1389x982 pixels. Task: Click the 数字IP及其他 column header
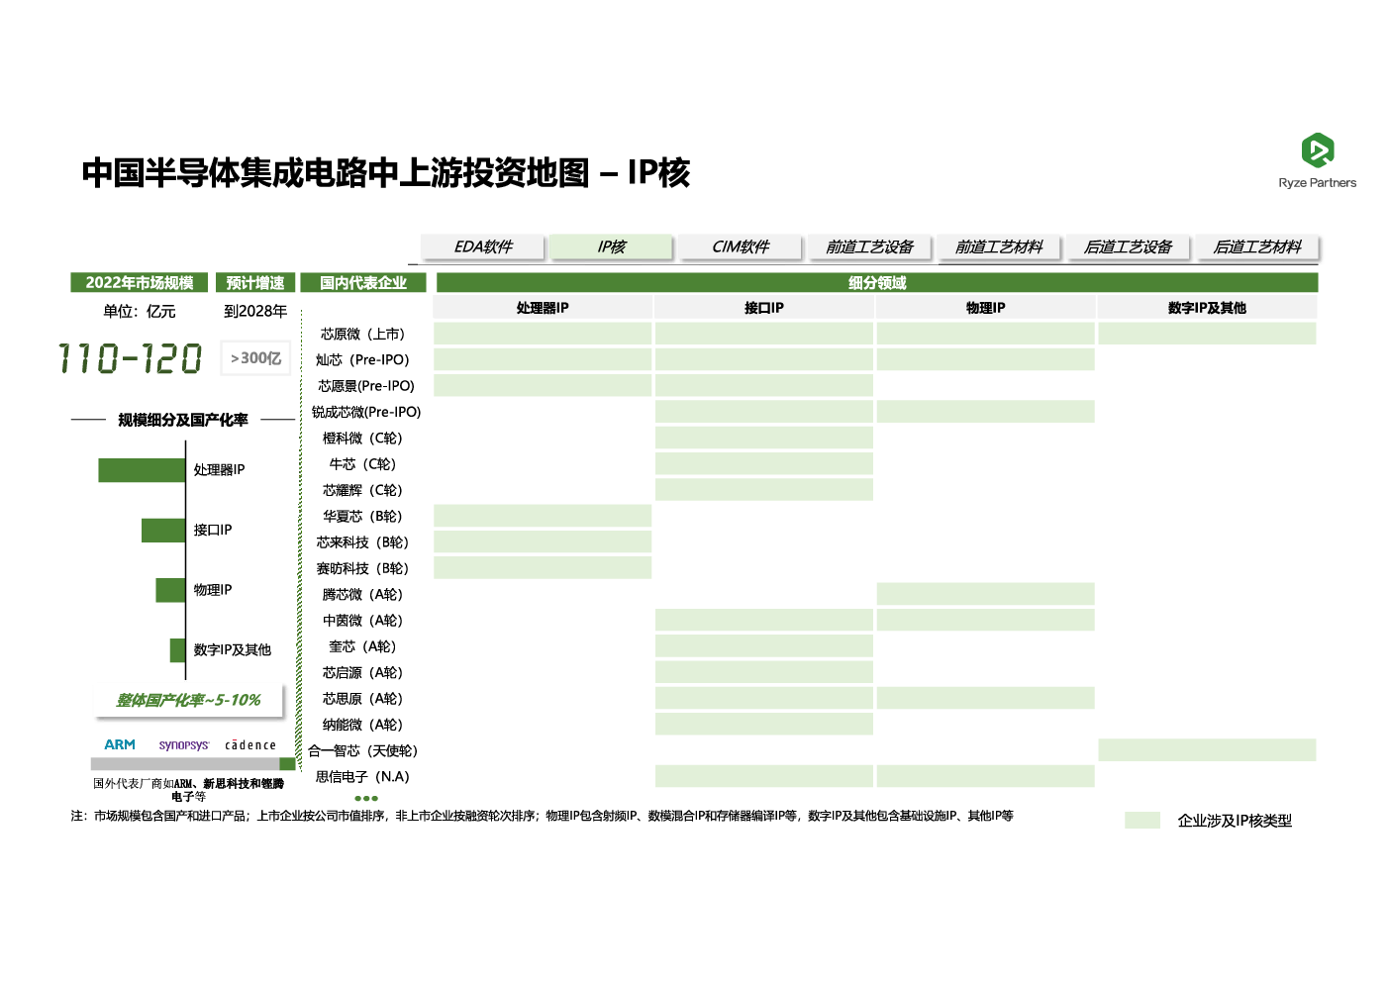(x=1207, y=308)
